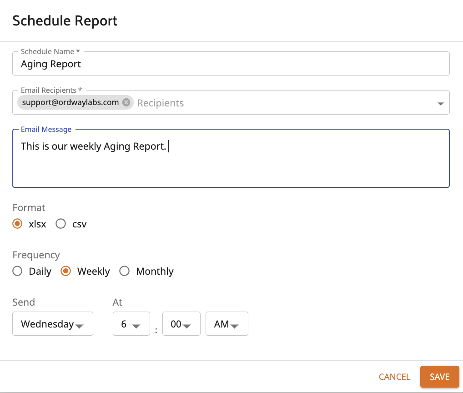
Task: Select xlsx format radio button
Action: click(17, 224)
